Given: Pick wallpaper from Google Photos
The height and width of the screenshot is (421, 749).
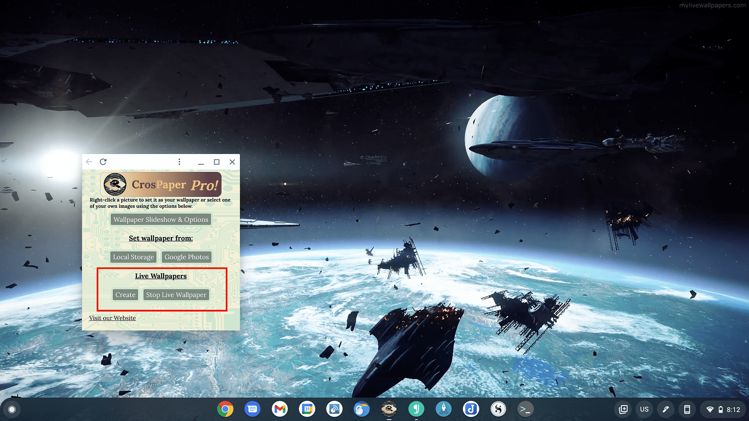Looking at the screenshot, I should [187, 257].
